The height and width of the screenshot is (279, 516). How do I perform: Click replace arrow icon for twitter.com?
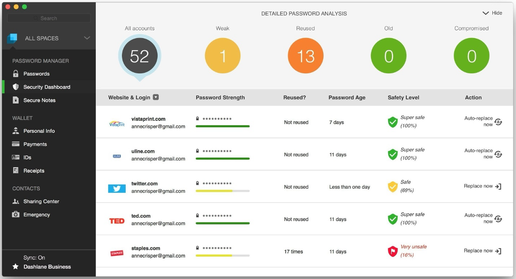coord(498,186)
